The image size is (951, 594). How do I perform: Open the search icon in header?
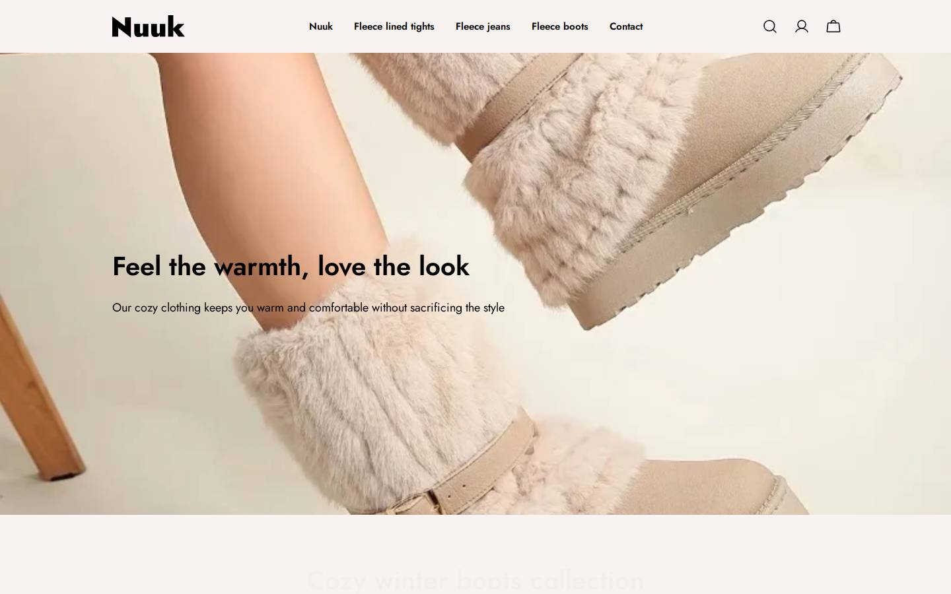click(x=770, y=26)
